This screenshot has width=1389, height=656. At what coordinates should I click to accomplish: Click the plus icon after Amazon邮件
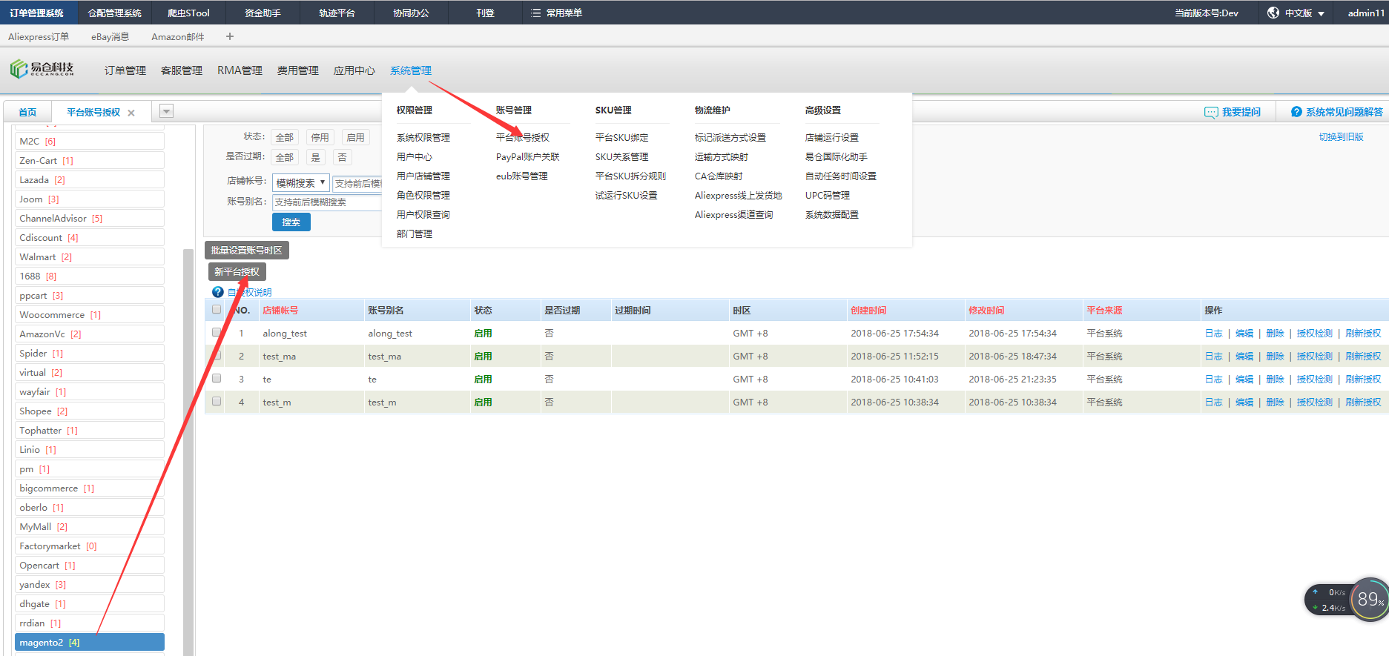click(x=230, y=36)
